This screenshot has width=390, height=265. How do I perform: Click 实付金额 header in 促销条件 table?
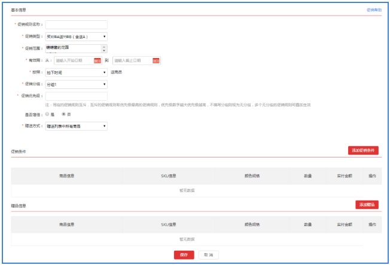pyautogui.click(x=345, y=176)
